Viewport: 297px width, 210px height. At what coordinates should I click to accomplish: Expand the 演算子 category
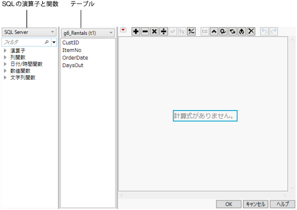pos(6,50)
